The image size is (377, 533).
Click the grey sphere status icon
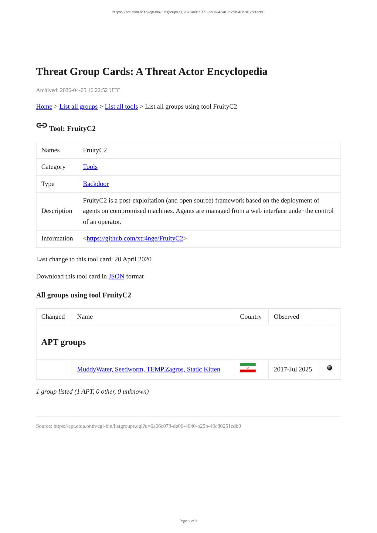click(330, 368)
